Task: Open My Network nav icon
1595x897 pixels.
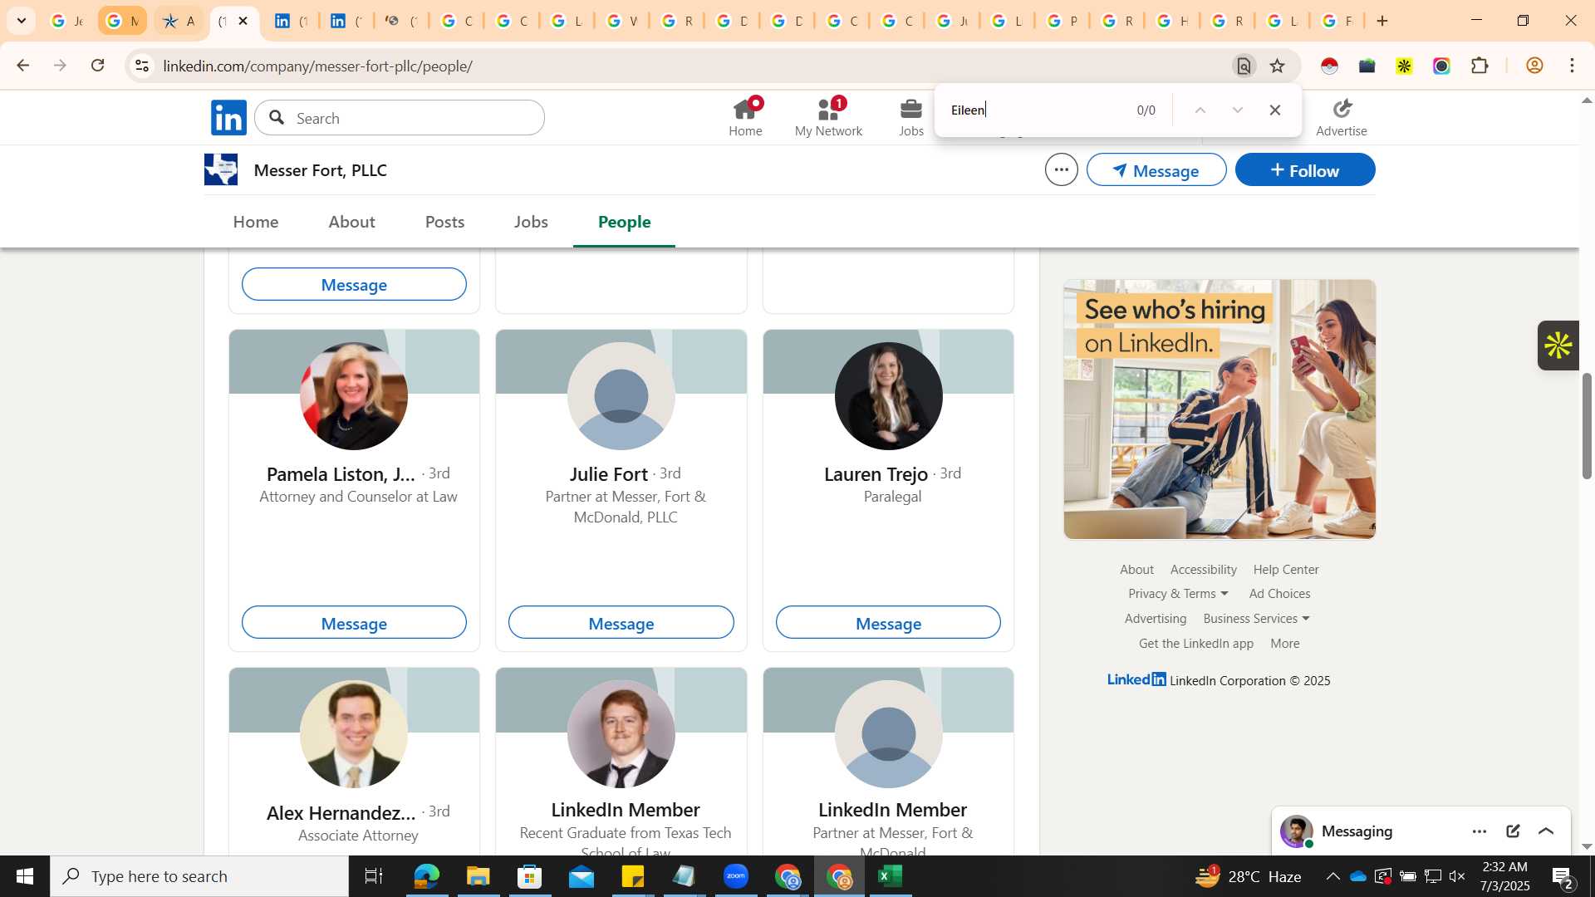Action: pos(828,117)
